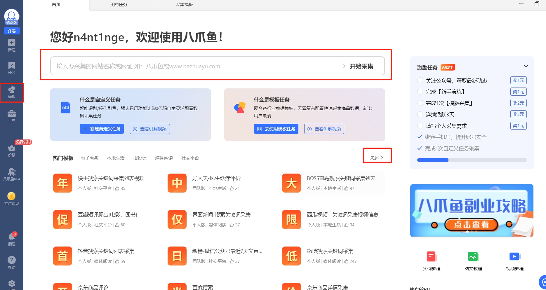Click the 图文教程 tutorial icon

coord(473,257)
